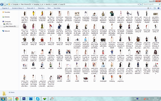Click the snsd01 file thumbnail
This screenshot has height=101, width=161.
point(77,78)
